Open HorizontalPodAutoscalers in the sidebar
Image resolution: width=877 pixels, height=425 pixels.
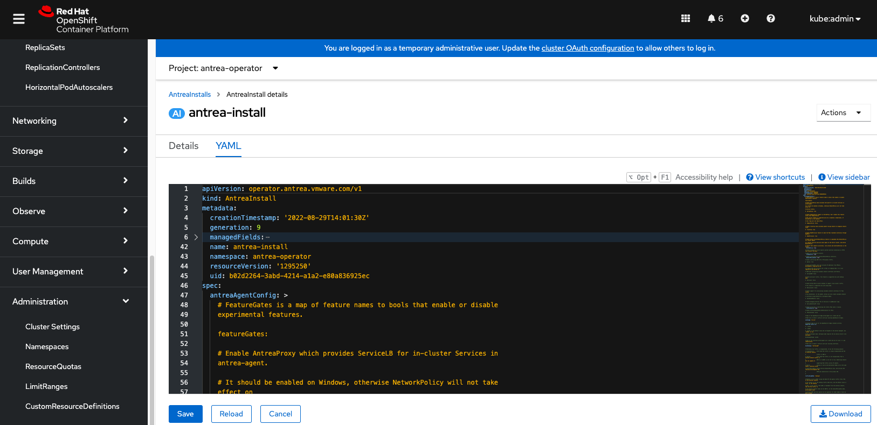coord(69,87)
